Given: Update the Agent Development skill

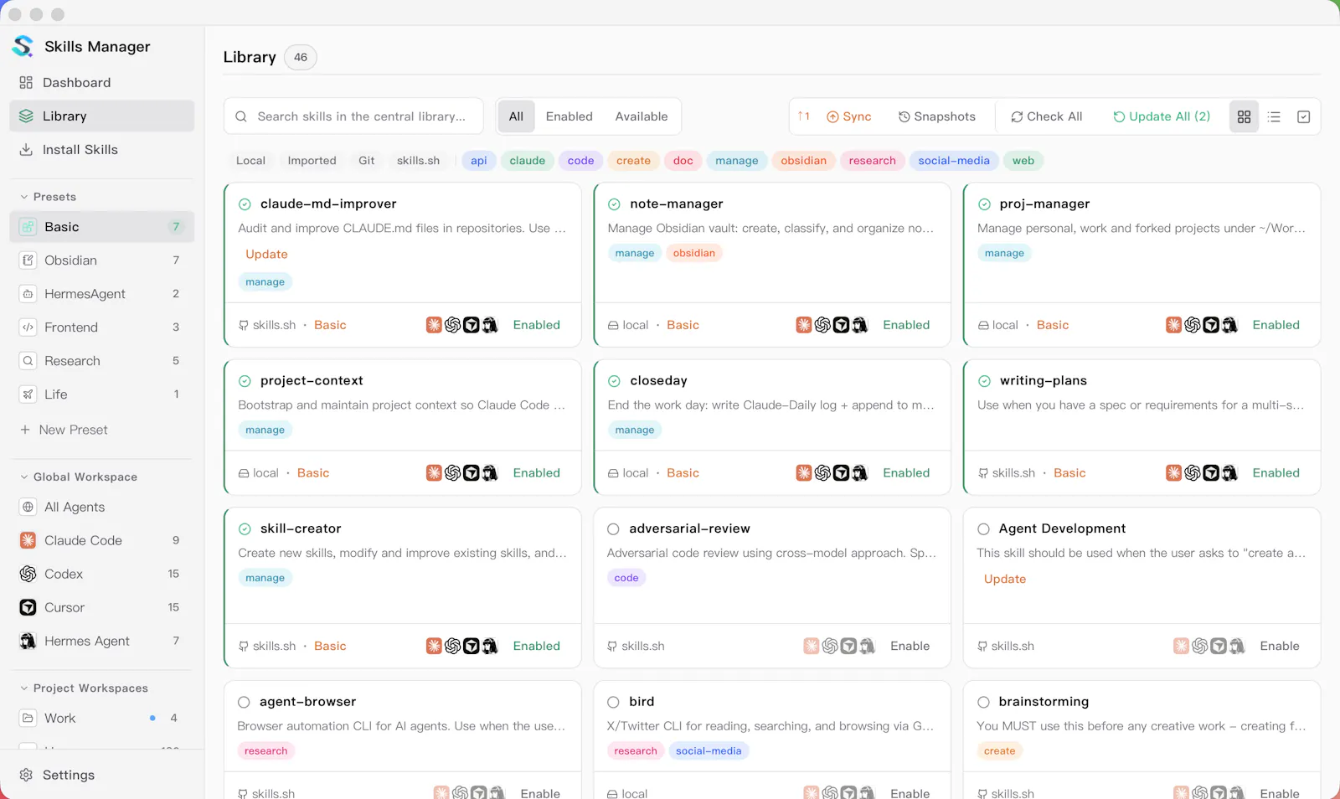Looking at the screenshot, I should tap(1005, 579).
